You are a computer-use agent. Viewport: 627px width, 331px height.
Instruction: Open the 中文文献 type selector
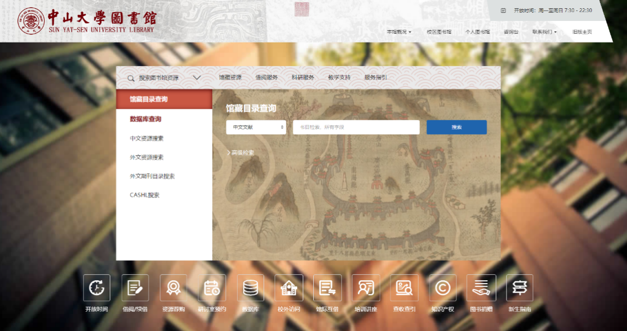tap(256, 127)
